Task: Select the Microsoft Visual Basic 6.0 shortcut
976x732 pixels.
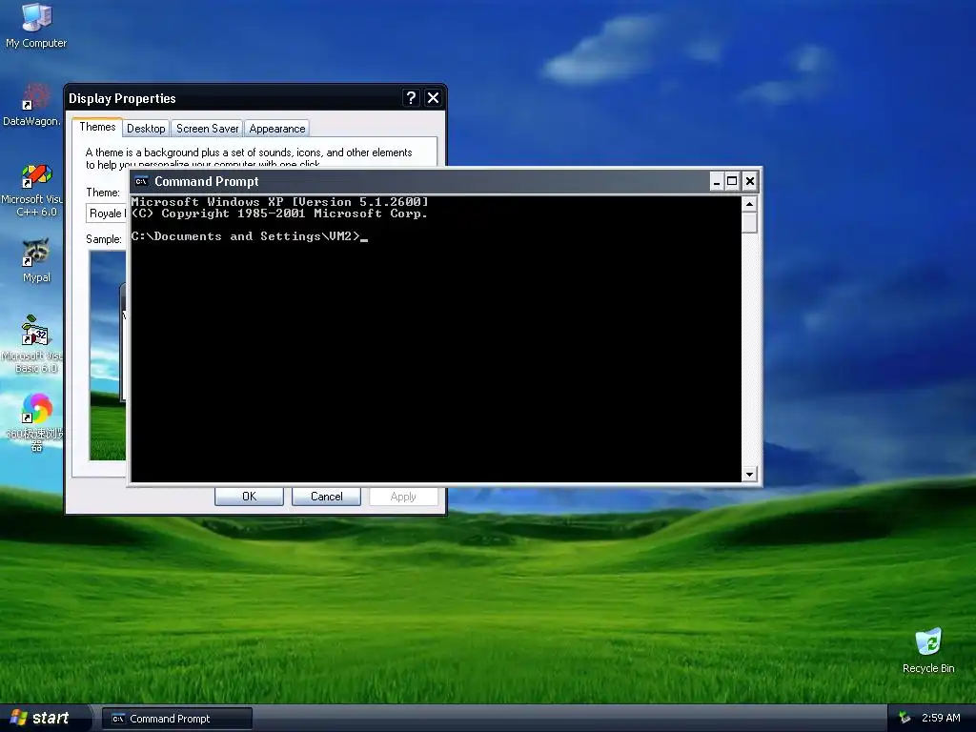Action: click(32, 344)
